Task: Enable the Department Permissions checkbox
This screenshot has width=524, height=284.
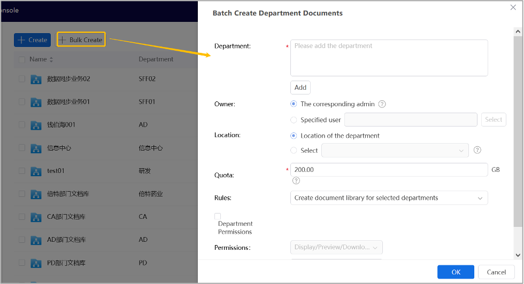Action: (218, 216)
